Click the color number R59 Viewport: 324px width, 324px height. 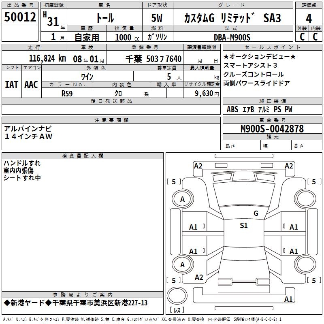click(x=67, y=93)
